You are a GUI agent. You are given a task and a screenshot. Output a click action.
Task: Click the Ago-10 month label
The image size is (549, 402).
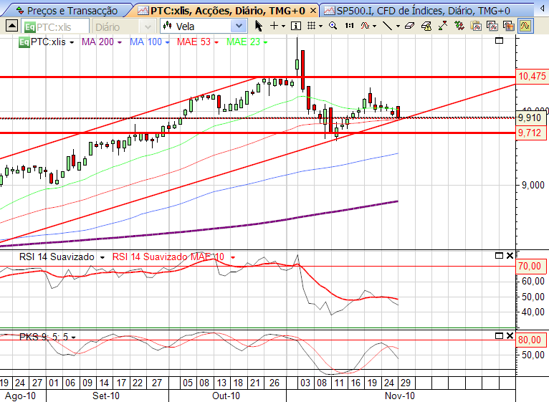click(x=20, y=396)
